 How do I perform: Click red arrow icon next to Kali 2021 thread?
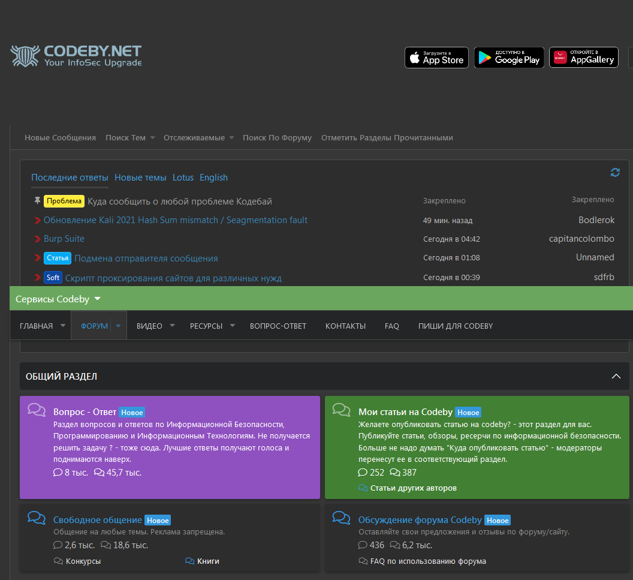[37, 220]
